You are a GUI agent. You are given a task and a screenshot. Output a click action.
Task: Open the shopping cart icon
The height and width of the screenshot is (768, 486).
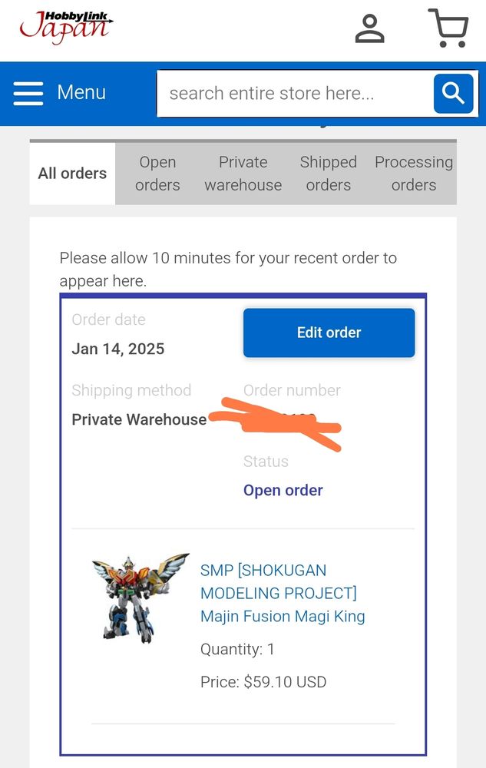point(448,28)
